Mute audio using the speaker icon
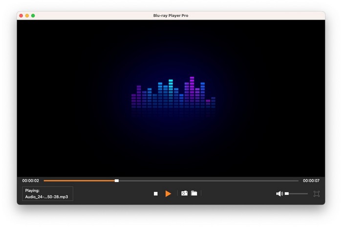This screenshot has height=227, width=342. 279,194
